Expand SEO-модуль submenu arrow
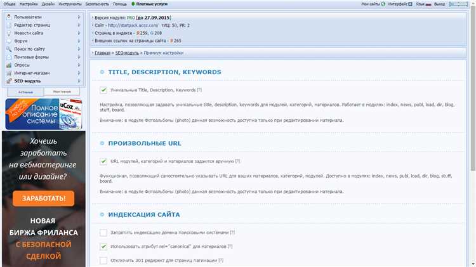This screenshot has width=476, height=267. pyautogui.click(x=79, y=81)
